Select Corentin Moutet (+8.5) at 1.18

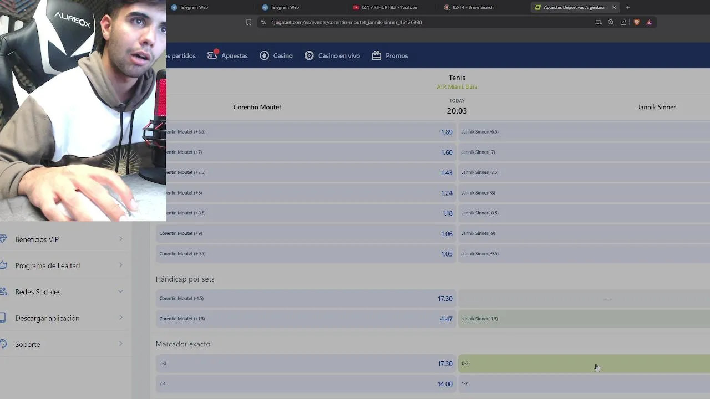click(311, 213)
